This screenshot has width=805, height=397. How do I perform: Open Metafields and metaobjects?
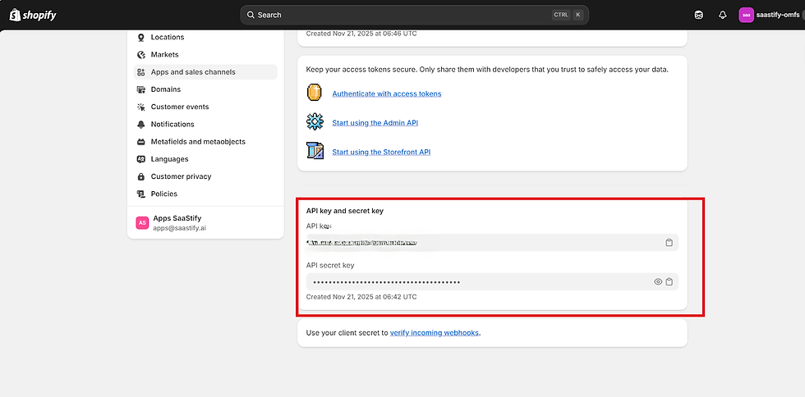click(x=198, y=142)
